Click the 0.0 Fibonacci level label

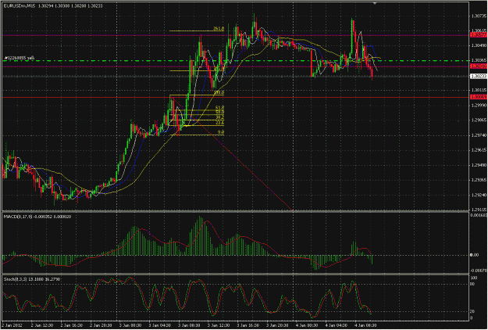[221, 132]
